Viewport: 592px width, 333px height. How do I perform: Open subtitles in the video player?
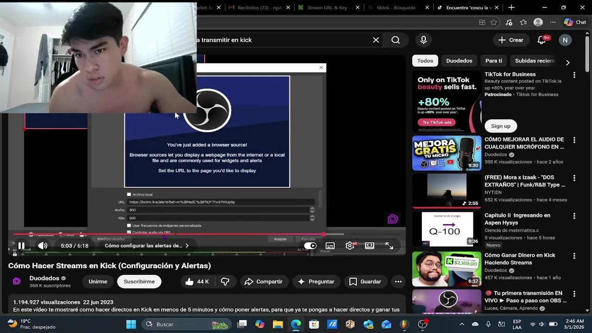(330, 246)
